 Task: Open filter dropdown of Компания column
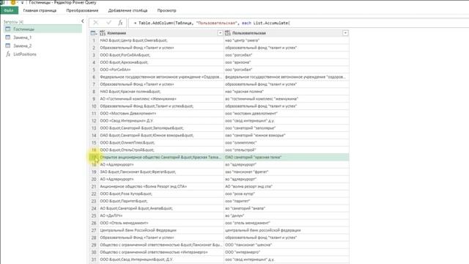click(x=220, y=33)
